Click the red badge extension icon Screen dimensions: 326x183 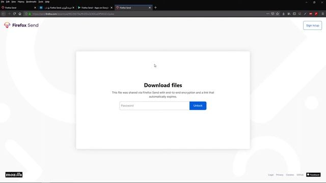pyautogui.click(x=311, y=14)
